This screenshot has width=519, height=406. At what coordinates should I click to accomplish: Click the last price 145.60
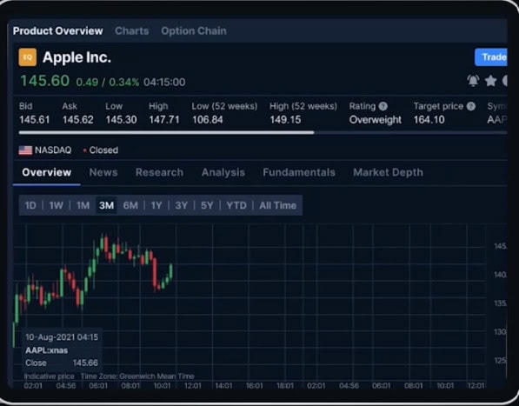click(x=45, y=81)
